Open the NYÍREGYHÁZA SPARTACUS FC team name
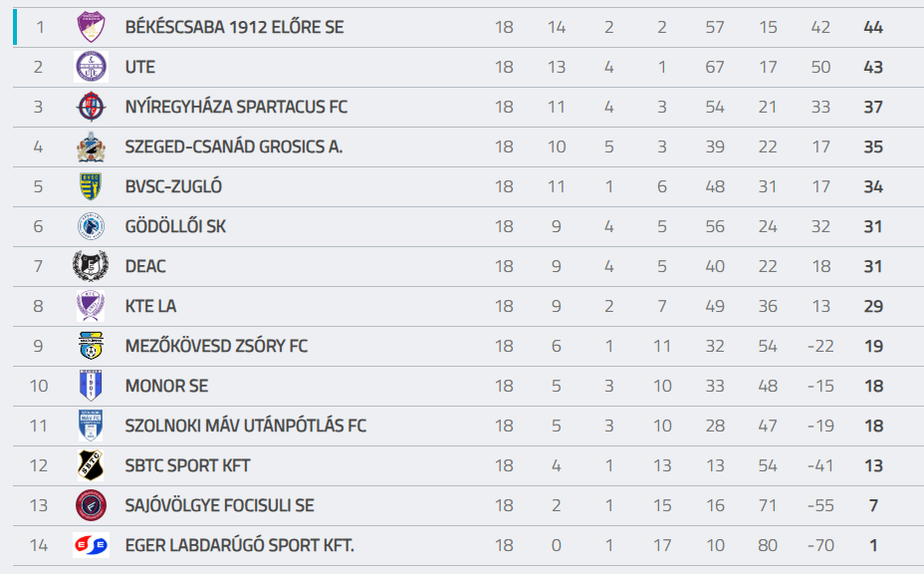924x574 pixels. click(236, 108)
